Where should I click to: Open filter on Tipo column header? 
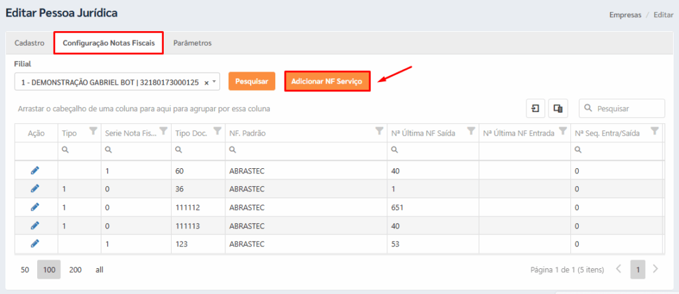[x=92, y=131]
